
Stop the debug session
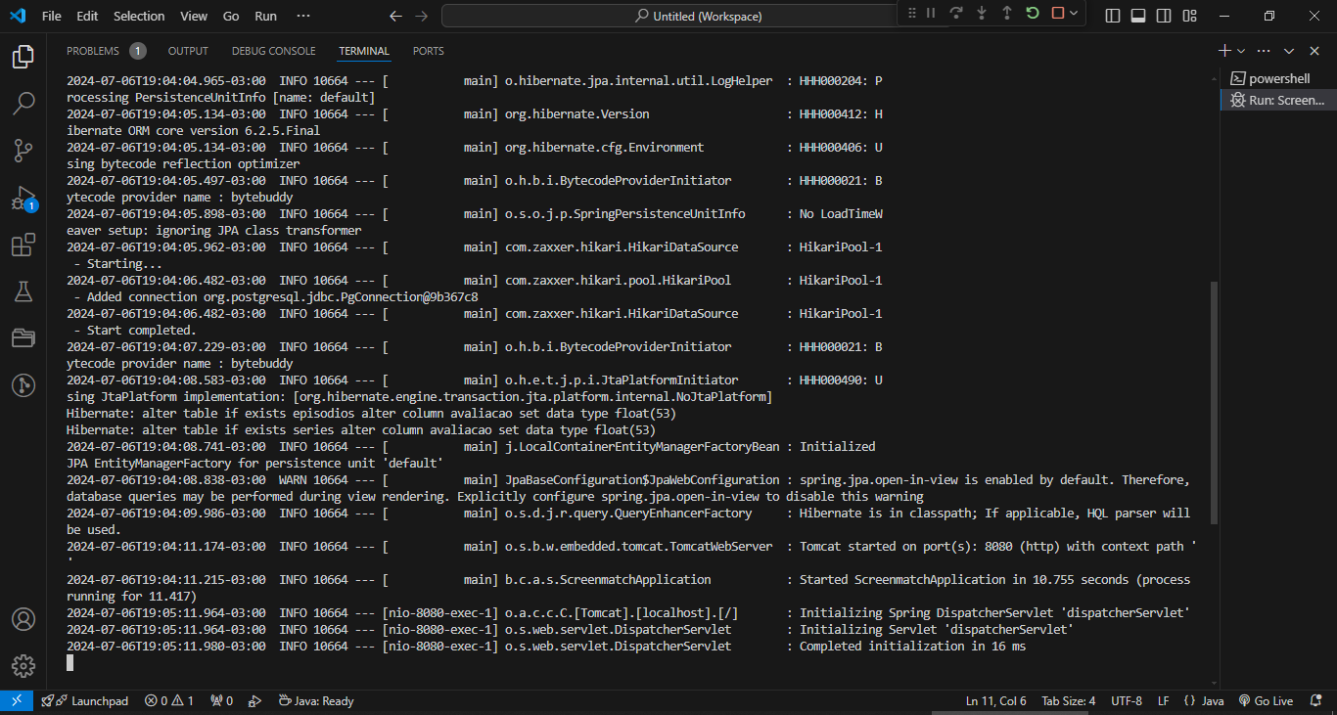point(1058,13)
